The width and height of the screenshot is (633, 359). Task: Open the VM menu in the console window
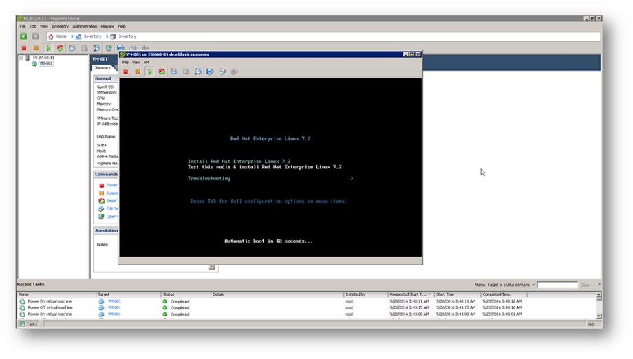[x=147, y=62]
